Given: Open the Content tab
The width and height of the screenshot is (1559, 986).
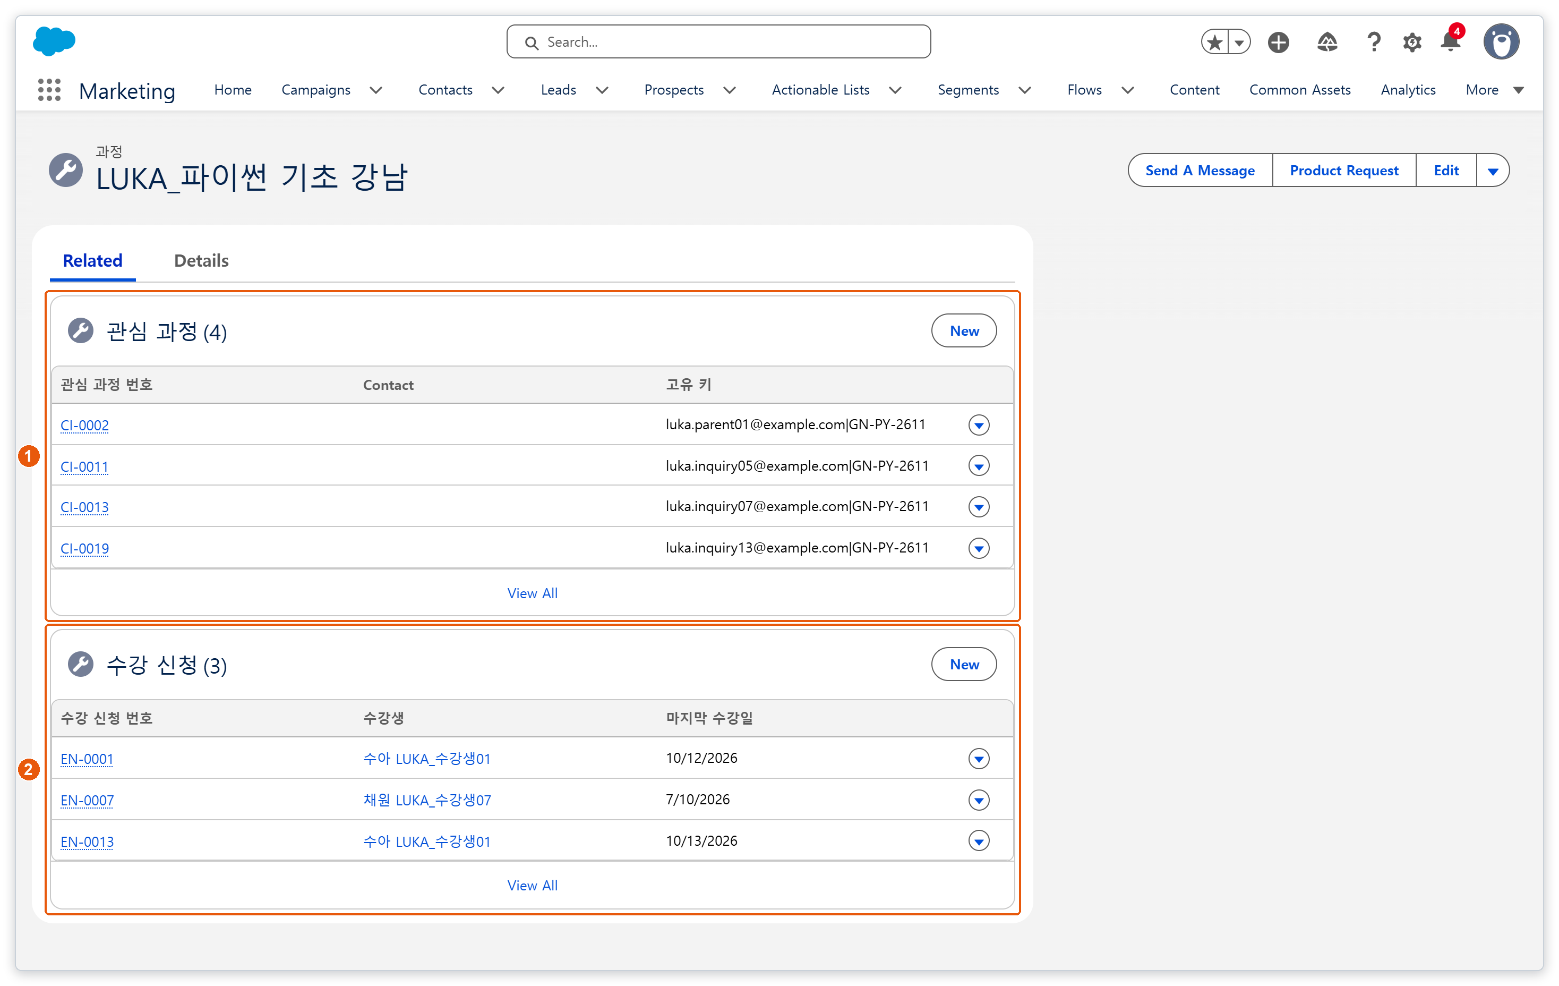Looking at the screenshot, I should coord(1195,90).
